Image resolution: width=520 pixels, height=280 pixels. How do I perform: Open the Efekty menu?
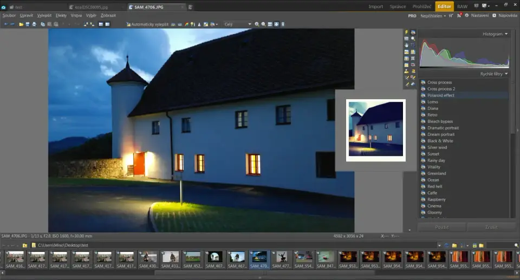tap(61, 16)
